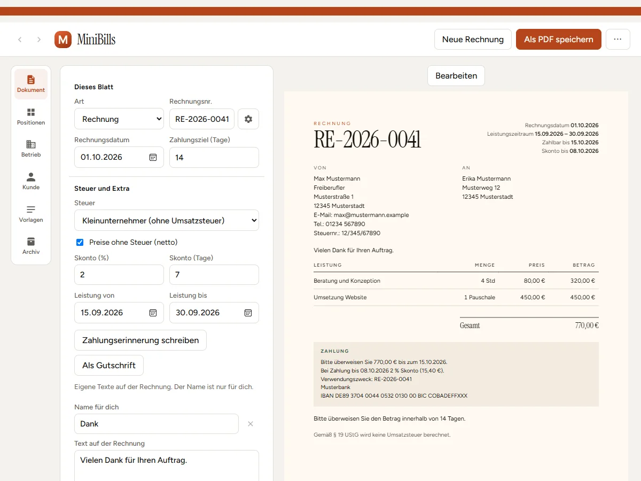
Task: Click the 320,00 € Betrag cell
Action: click(582, 281)
